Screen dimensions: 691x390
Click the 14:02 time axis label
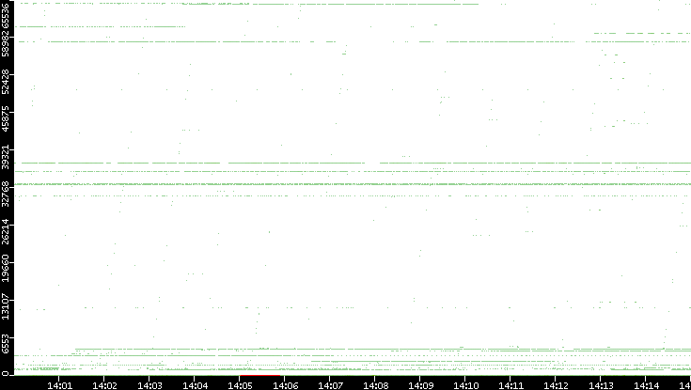[x=105, y=385]
